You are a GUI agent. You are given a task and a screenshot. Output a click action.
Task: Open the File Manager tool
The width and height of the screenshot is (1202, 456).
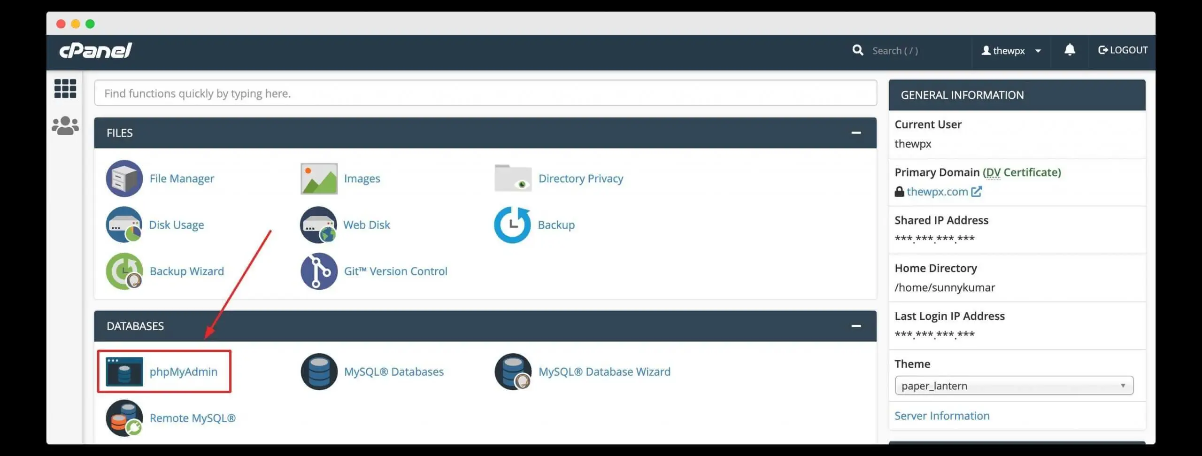point(181,178)
